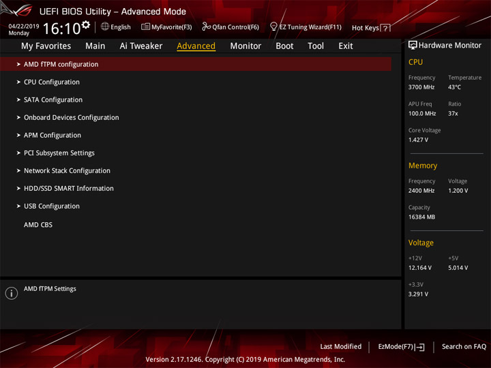Click the EzMode exit arrow icon

tap(420, 347)
